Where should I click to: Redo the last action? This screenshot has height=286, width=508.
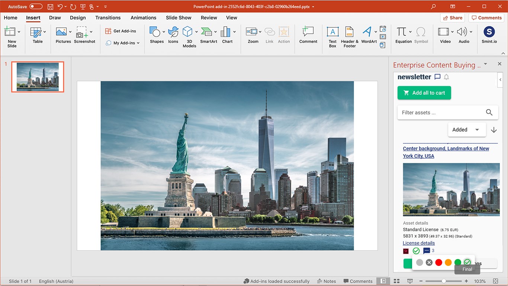click(x=73, y=7)
